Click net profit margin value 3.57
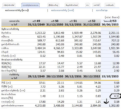This screenshot has height=109, width=121. [x=43, y=71]
